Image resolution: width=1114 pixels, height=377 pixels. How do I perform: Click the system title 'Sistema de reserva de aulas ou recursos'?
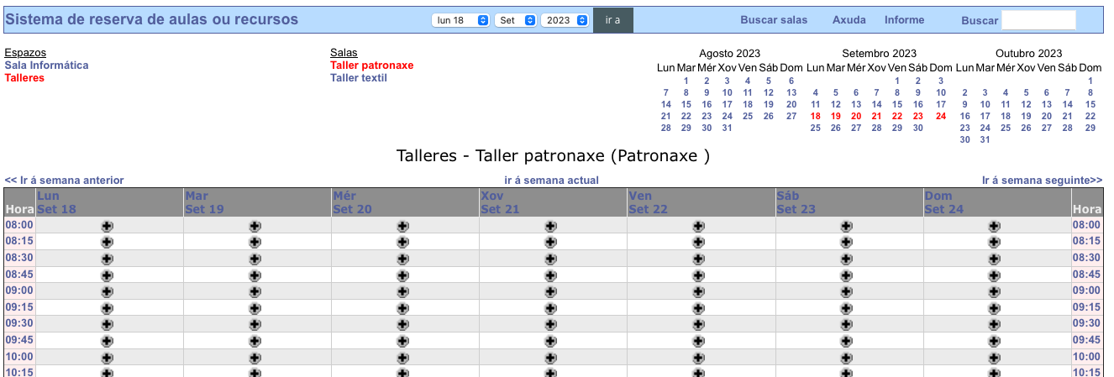point(152,19)
